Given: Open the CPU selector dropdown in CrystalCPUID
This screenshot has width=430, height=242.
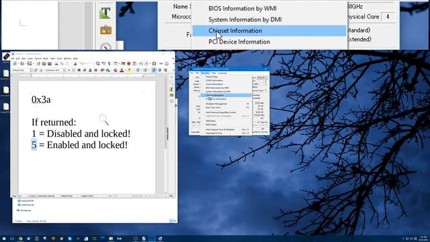Looking at the screenshot, I should (x=263, y=78).
